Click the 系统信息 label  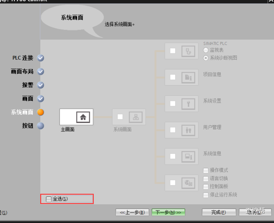(x=212, y=154)
